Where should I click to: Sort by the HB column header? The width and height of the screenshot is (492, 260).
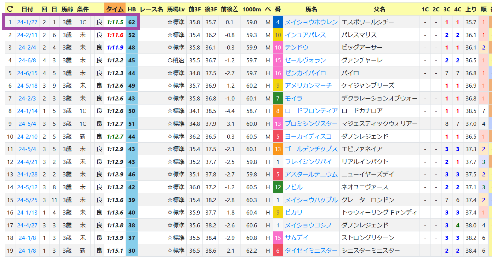coord(132,9)
